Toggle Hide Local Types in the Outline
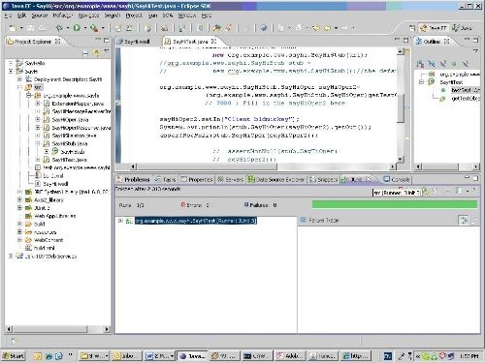This screenshot has height=363, width=485. click(466, 64)
